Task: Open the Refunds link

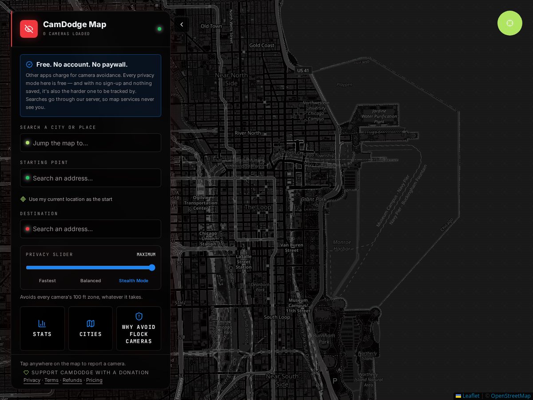Action: click(x=72, y=380)
